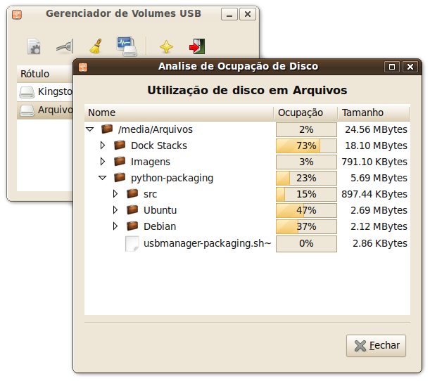Click the 2.69 MBytes size value
The width and height of the screenshot is (430, 381).
coord(379,210)
